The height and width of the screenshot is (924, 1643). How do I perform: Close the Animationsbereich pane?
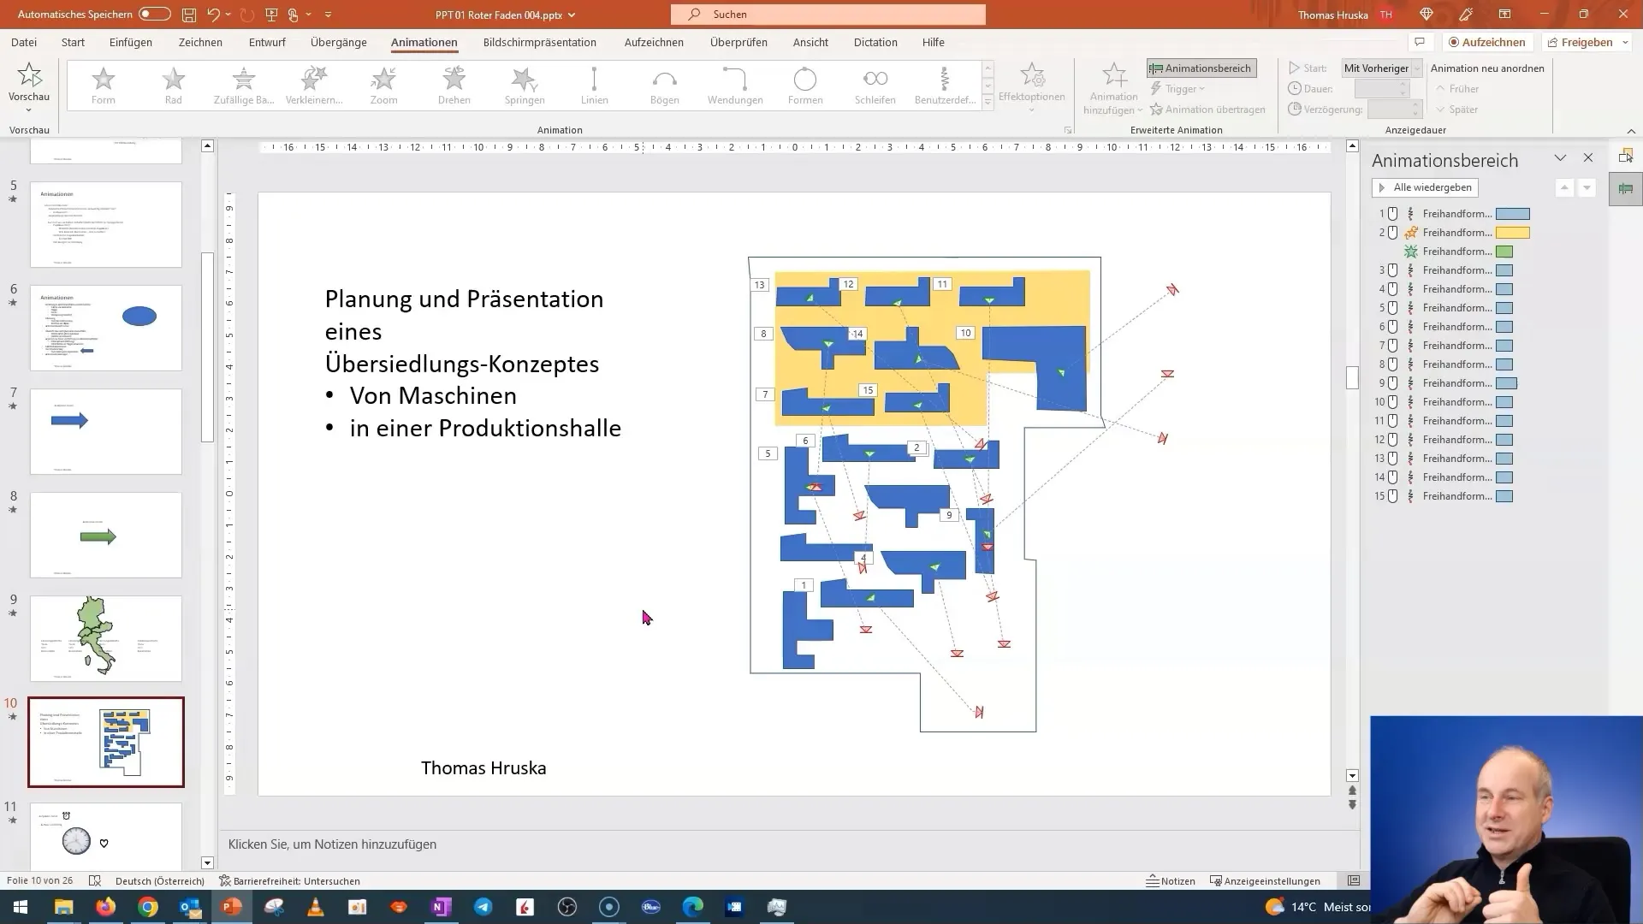click(x=1588, y=158)
